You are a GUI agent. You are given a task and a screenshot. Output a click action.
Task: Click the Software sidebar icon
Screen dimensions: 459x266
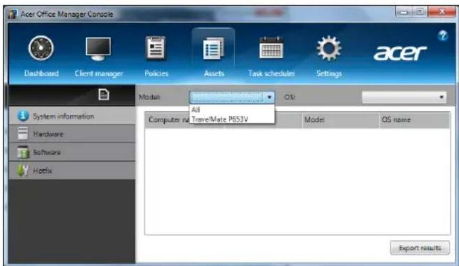coord(23,152)
